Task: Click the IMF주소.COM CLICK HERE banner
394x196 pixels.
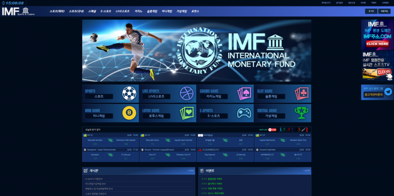Action: [x=377, y=35]
